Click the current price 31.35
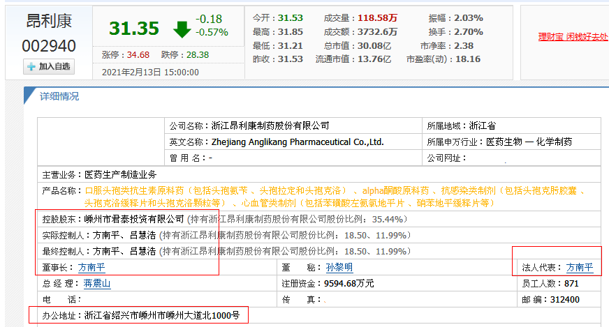609x327 pixels. (133, 28)
